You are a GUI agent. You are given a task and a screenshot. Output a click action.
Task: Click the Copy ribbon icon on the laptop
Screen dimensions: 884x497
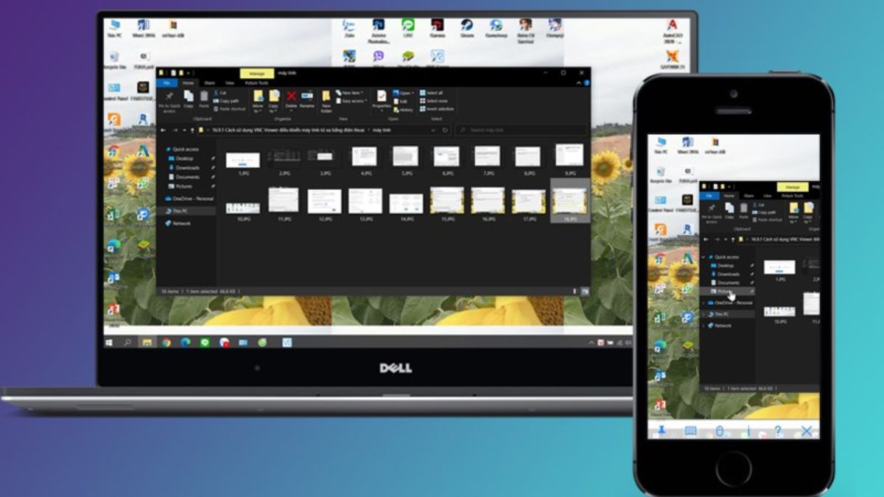coord(188,99)
